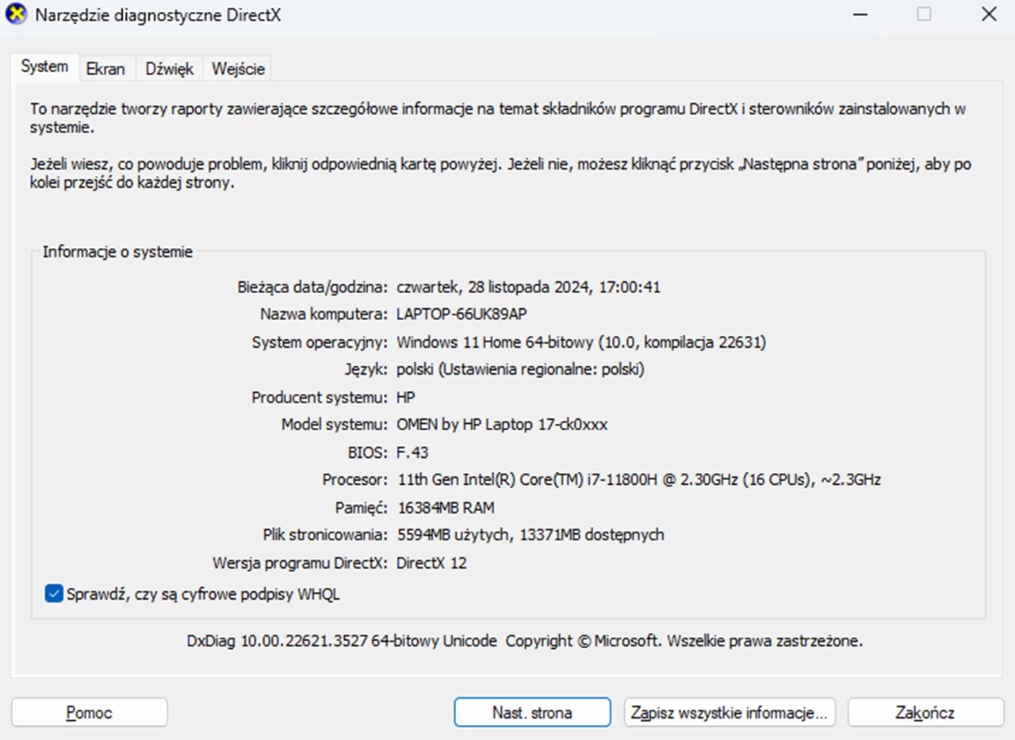Click the window title Narzędzie diagnostyczne DirectX
The height and width of the screenshot is (740, 1015).
159,15
